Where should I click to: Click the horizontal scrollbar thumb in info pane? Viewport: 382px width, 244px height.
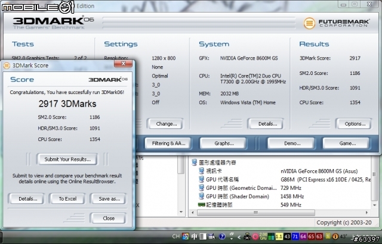click(256, 212)
